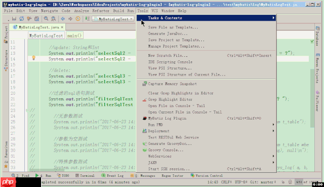The height and width of the screenshot is (187, 324).
Task: Click the orange clock history icon
Action: [78, 19]
